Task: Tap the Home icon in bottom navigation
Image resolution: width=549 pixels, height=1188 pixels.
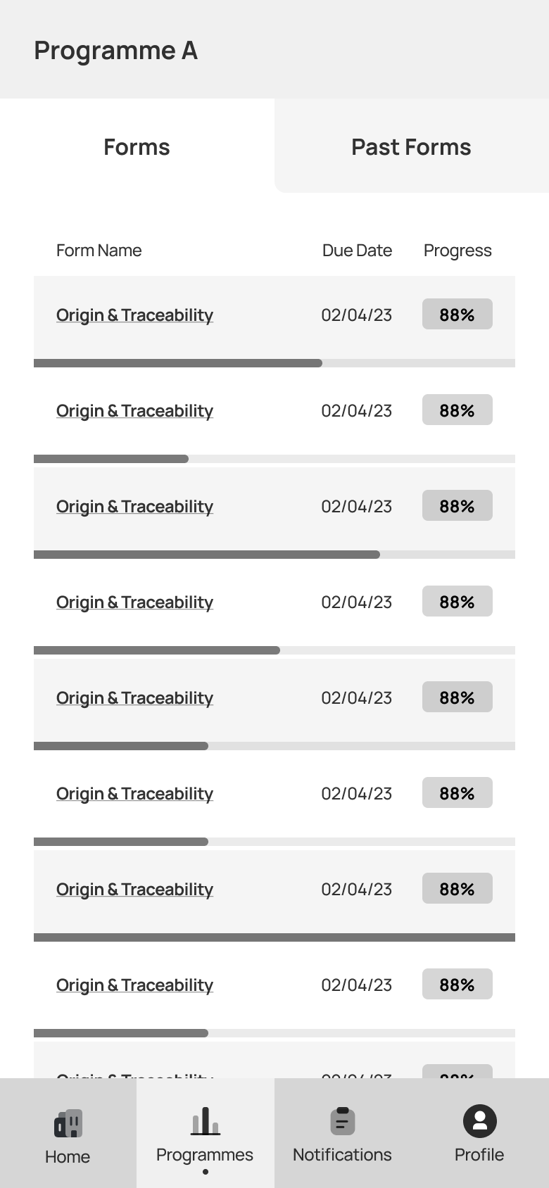Action: (68, 1123)
